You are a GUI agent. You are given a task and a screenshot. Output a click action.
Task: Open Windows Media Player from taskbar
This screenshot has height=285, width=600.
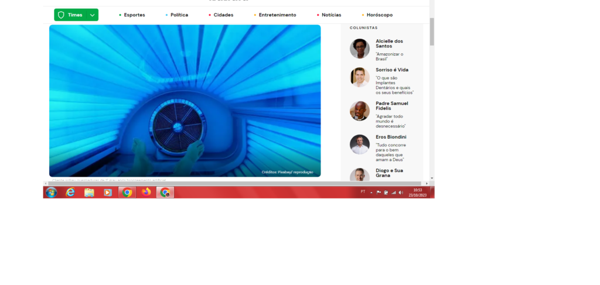[108, 192]
